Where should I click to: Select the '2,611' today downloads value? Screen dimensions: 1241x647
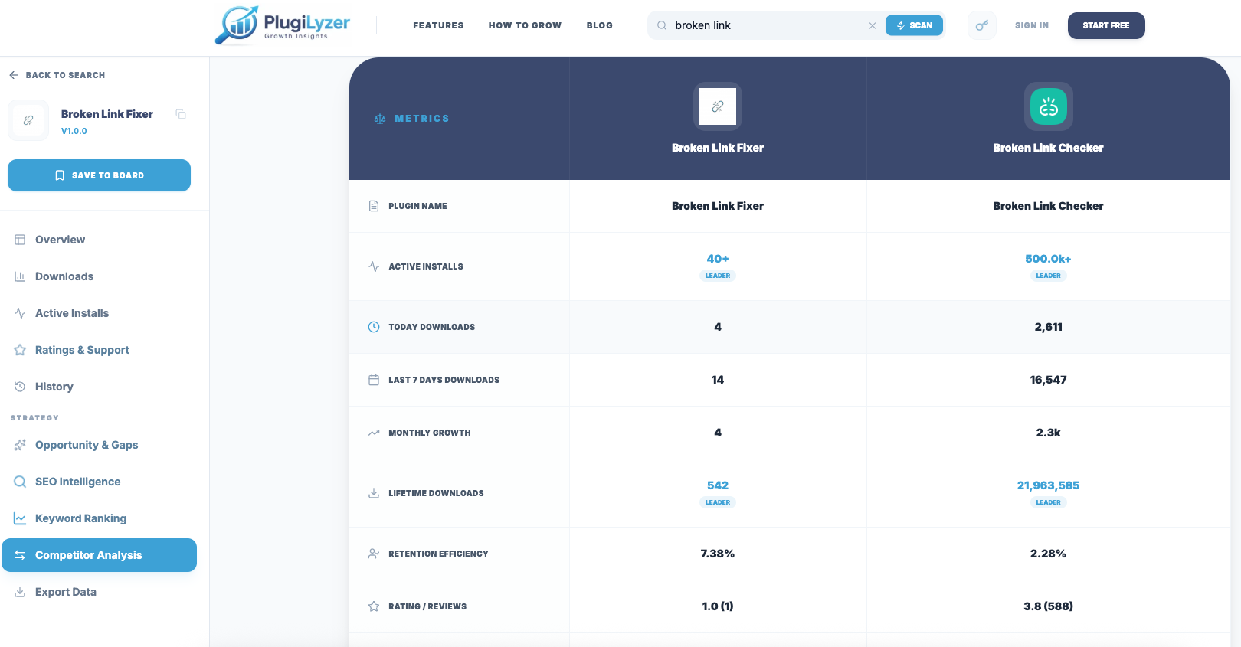1048,327
